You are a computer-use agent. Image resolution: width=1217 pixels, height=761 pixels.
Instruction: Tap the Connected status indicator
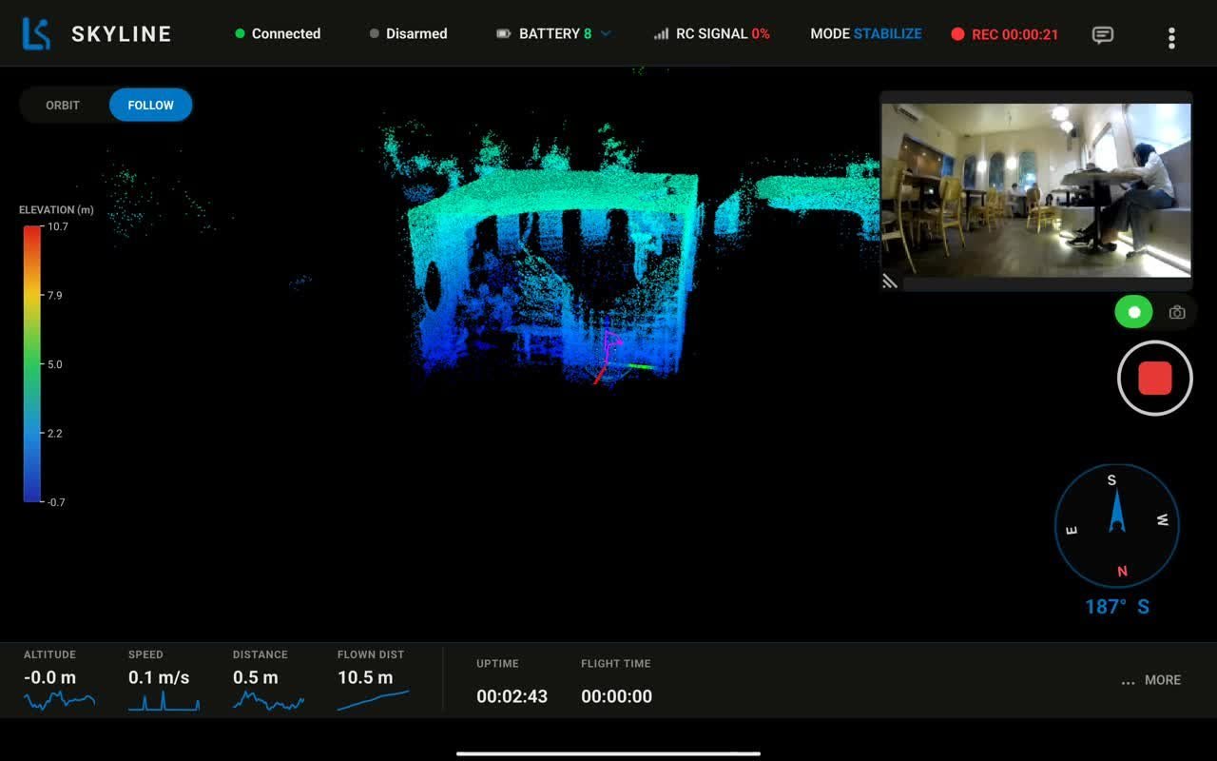point(278,33)
